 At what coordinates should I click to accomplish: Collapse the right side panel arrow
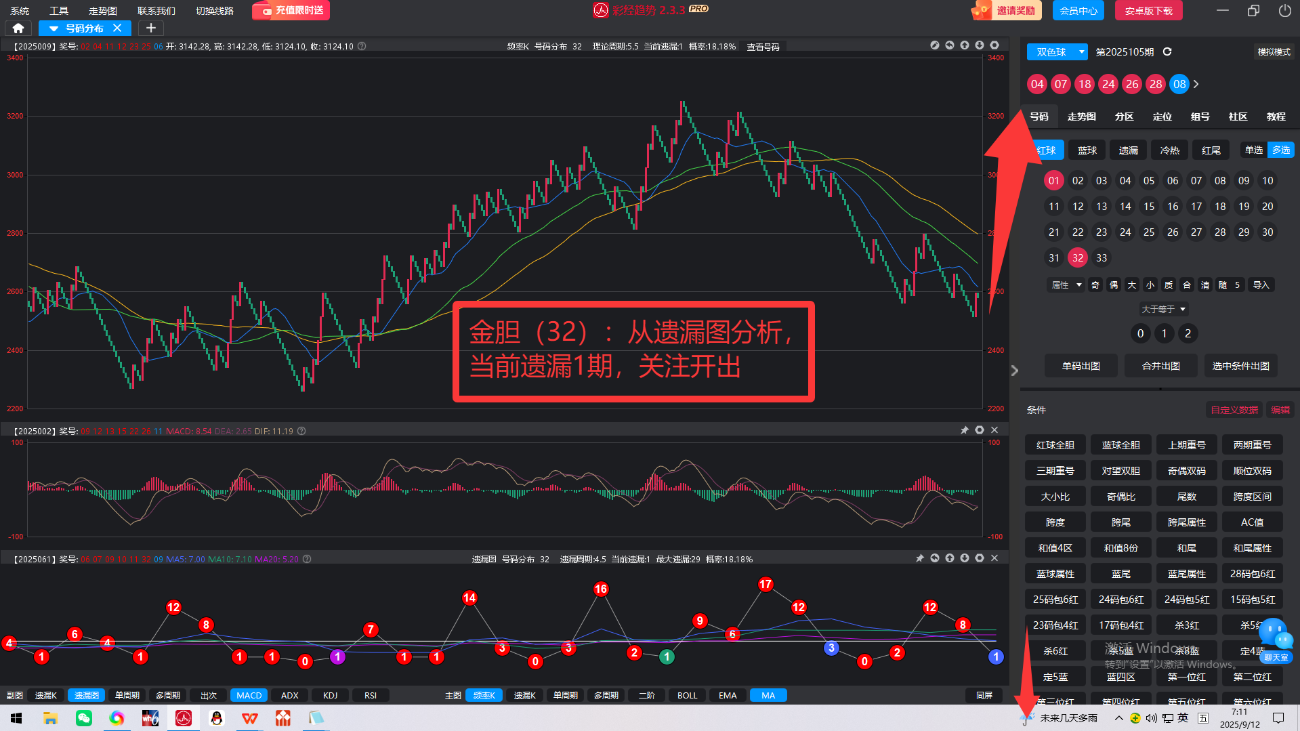point(1014,371)
